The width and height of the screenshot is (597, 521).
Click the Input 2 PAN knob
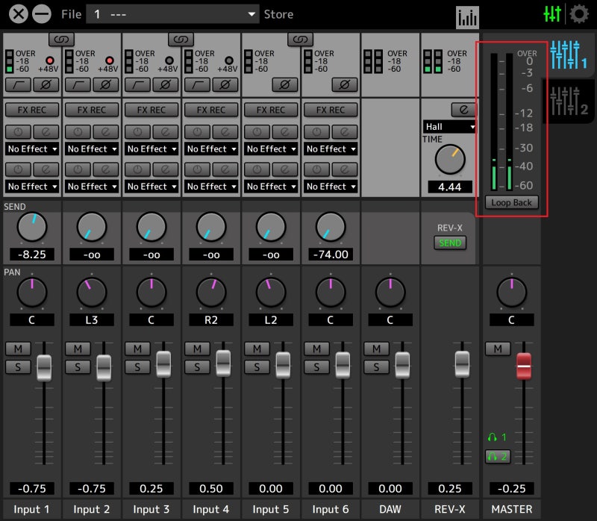coord(92,292)
